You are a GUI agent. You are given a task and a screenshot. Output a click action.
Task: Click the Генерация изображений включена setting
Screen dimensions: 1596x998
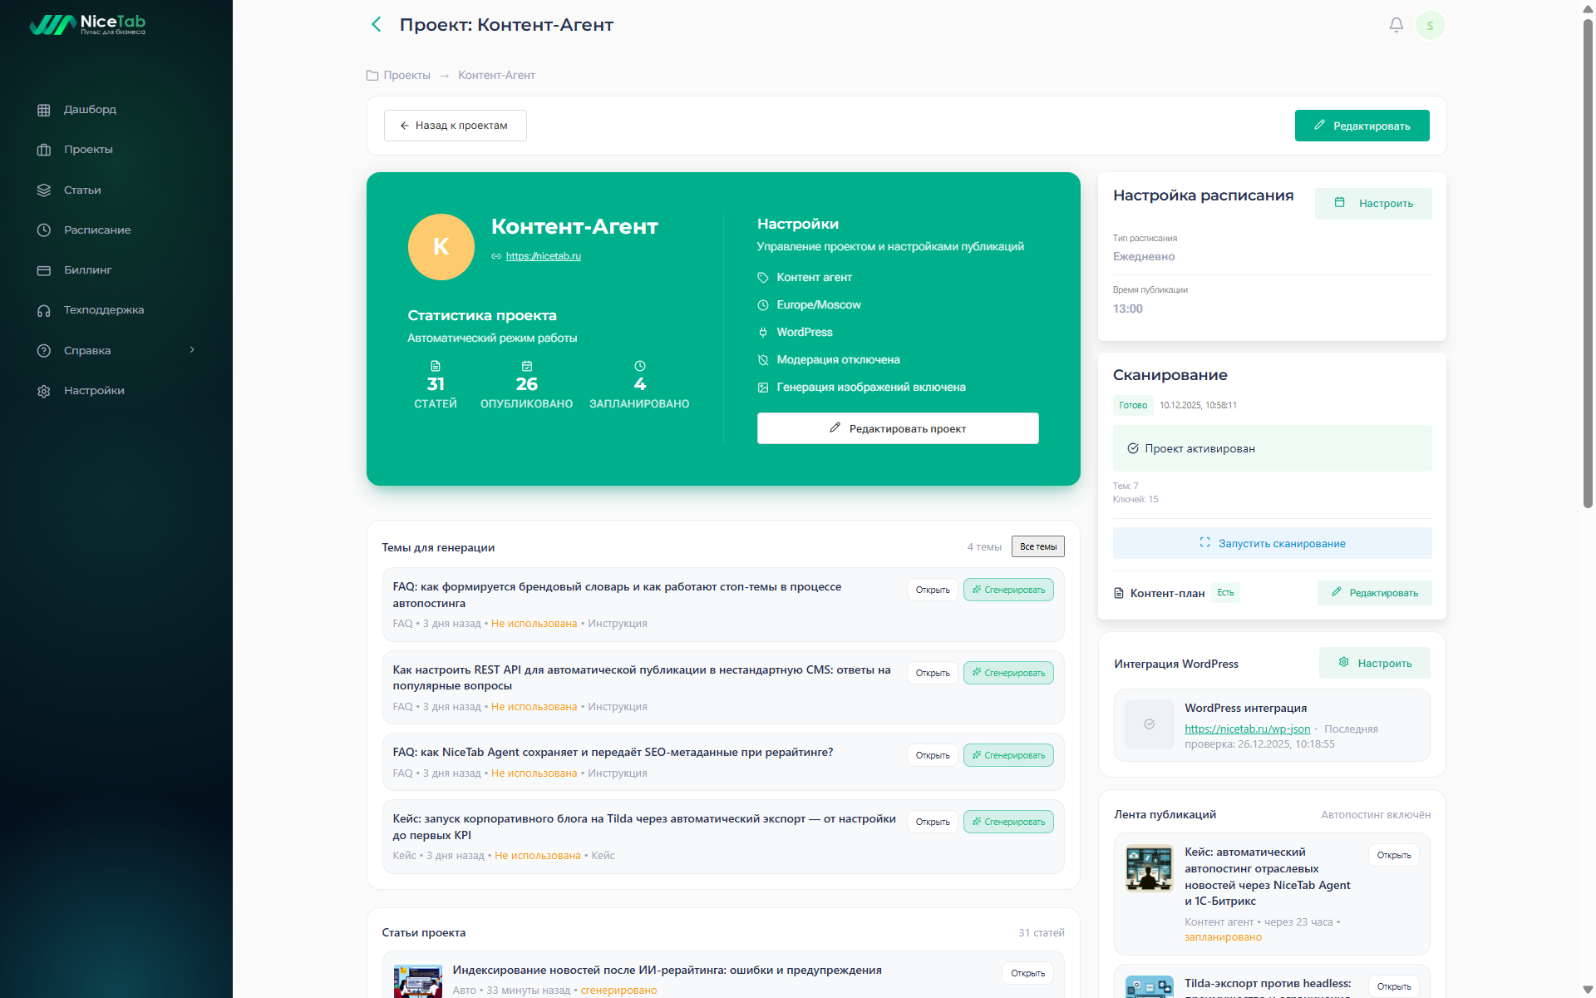[871, 388]
